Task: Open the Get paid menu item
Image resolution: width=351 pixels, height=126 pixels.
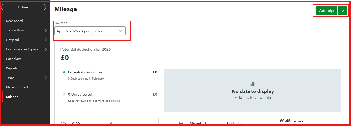Action: tap(12, 40)
